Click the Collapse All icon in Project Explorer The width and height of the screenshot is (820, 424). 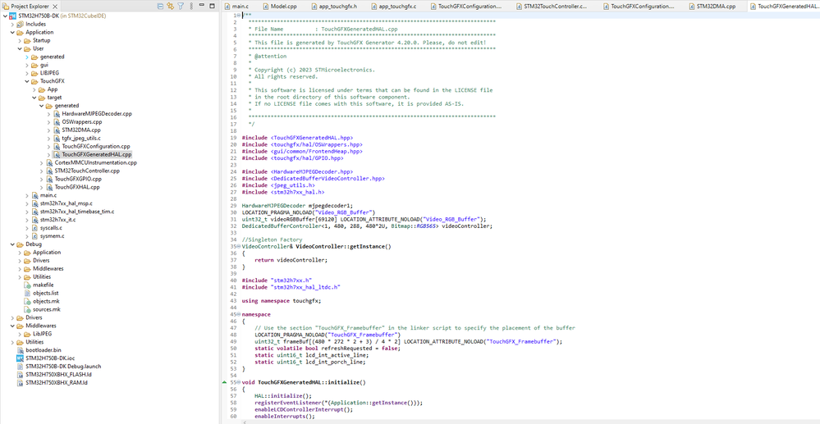point(160,7)
